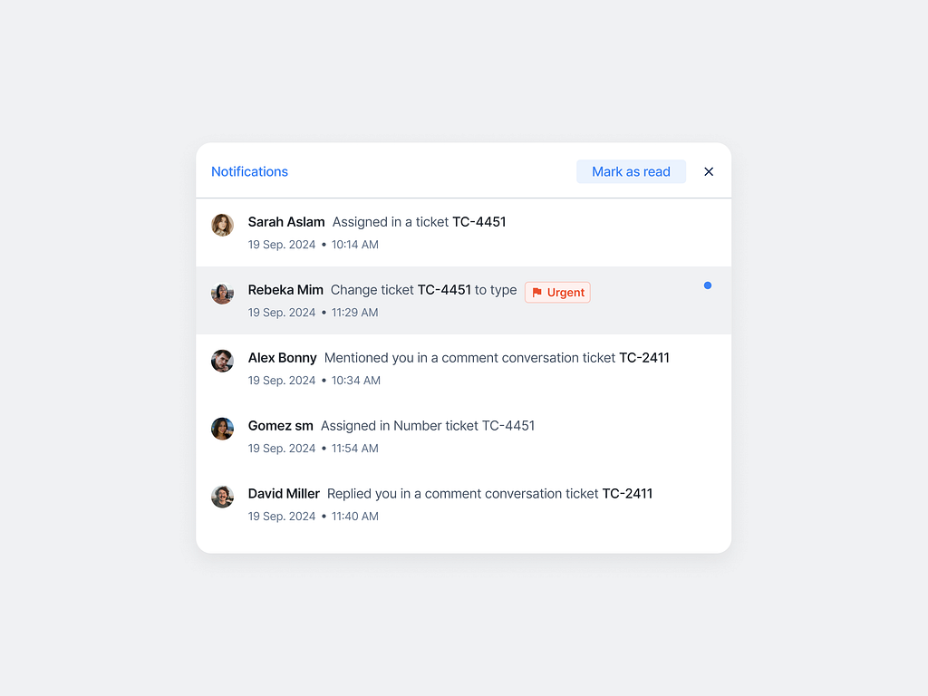Select the Urgent label badge

tap(557, 292)
